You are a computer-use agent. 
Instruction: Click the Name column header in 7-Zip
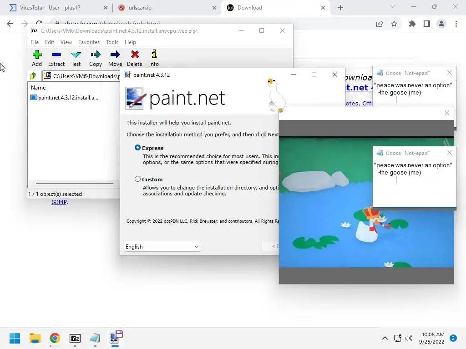pyautogui.click(x=38, y=88)
